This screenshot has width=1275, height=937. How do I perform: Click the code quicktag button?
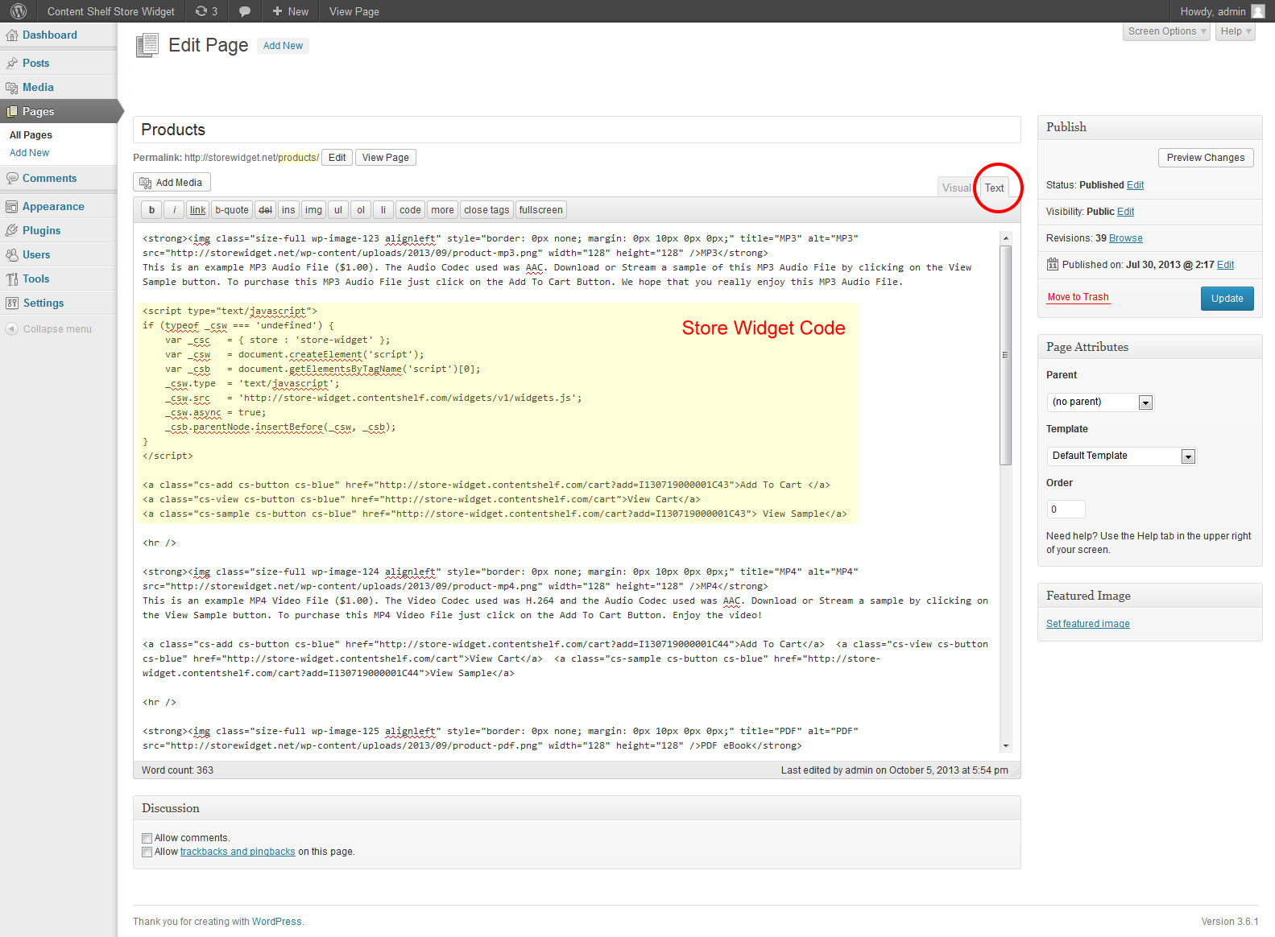pos(410,210)
